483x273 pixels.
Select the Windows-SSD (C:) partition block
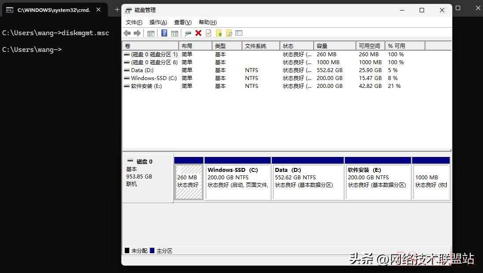pos(238,182)
